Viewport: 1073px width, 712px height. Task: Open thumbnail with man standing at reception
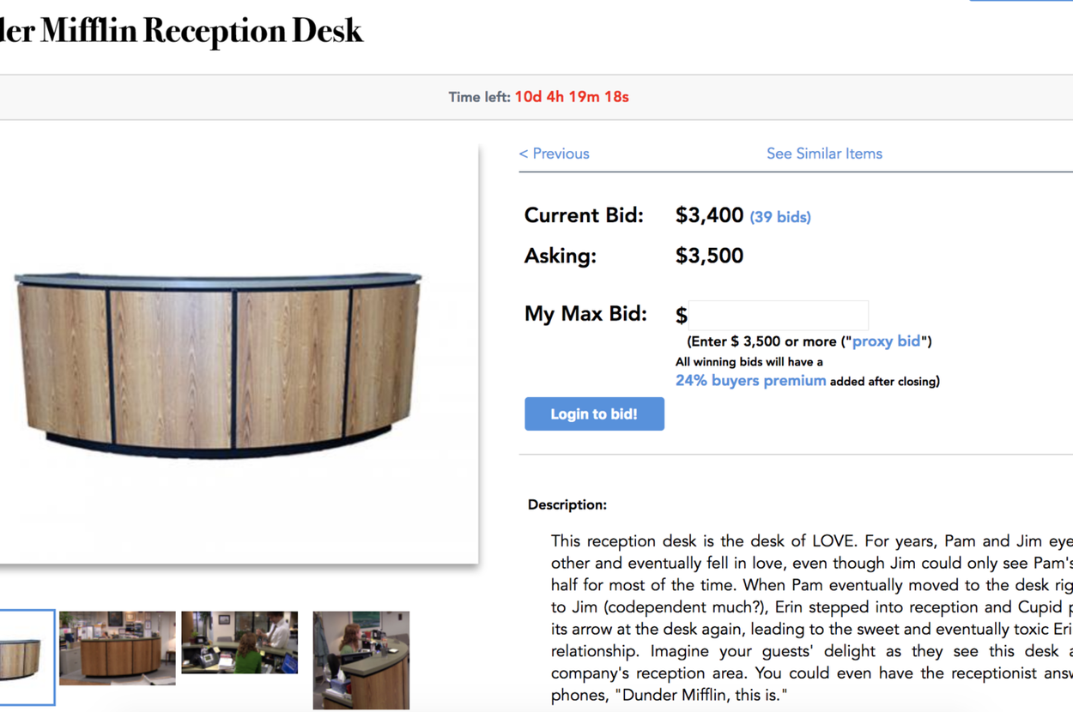[239, 643]
